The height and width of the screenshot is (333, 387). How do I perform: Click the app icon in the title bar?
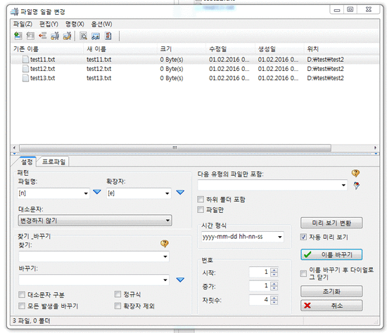15,11
